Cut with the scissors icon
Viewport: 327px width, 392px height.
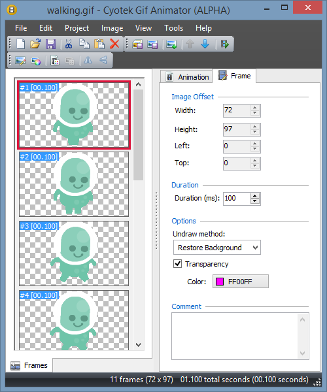coord(69,44)
